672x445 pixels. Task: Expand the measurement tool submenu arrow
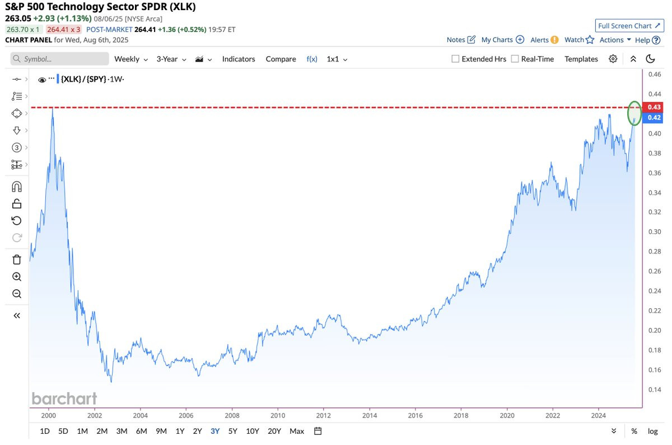click(26, 165)
